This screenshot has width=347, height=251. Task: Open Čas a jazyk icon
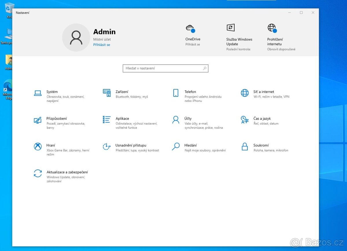[245, 120]
